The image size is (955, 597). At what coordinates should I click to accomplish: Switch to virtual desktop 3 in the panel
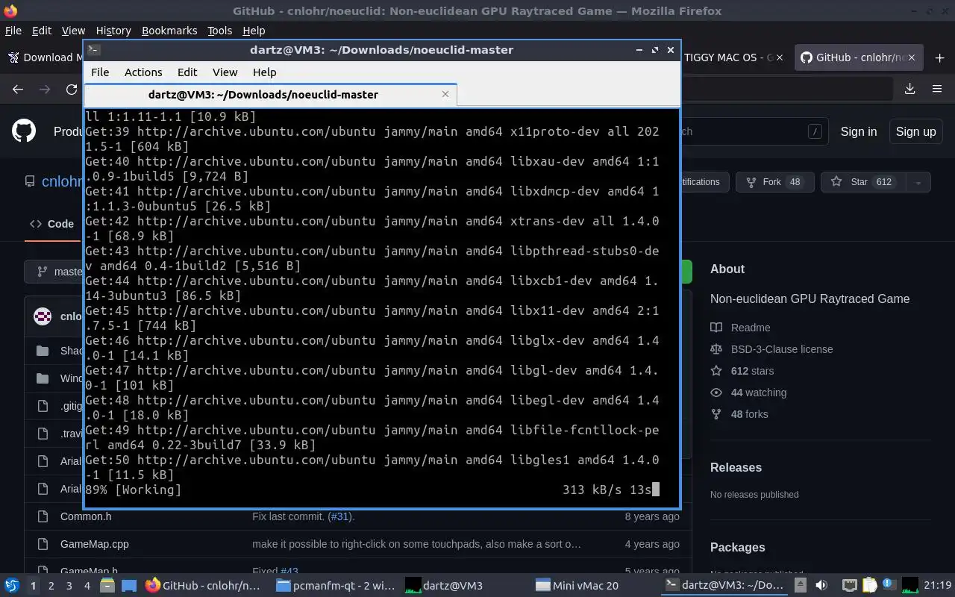(x=69, y=586)
